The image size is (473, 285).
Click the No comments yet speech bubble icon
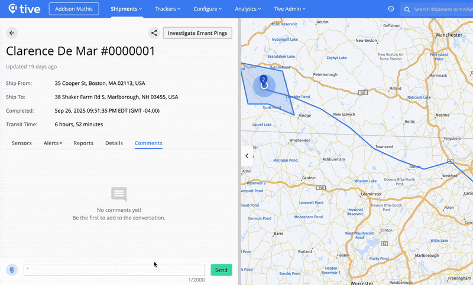(x=119, y=194)
